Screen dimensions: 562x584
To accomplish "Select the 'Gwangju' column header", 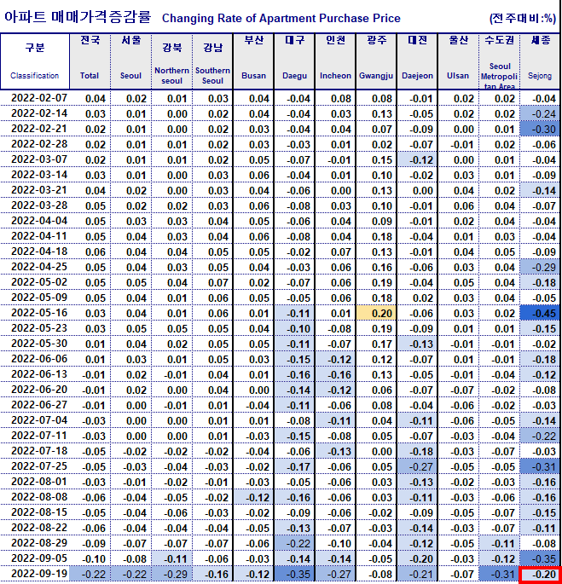I will click(376, 61).
